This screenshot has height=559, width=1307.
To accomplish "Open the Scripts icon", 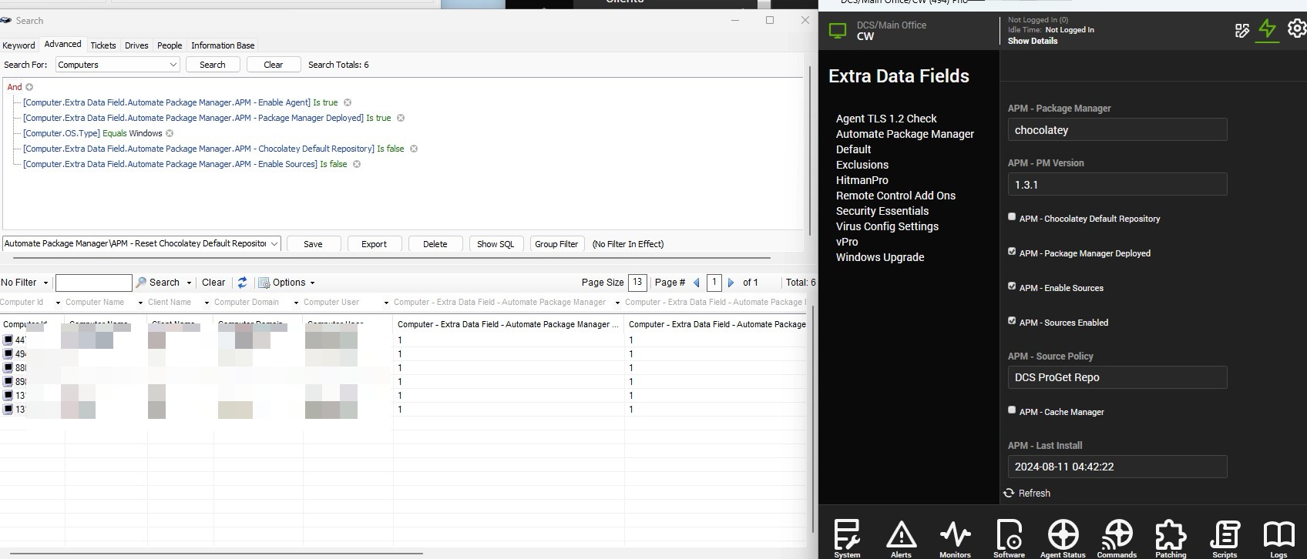I will (x=1225, y=536).
